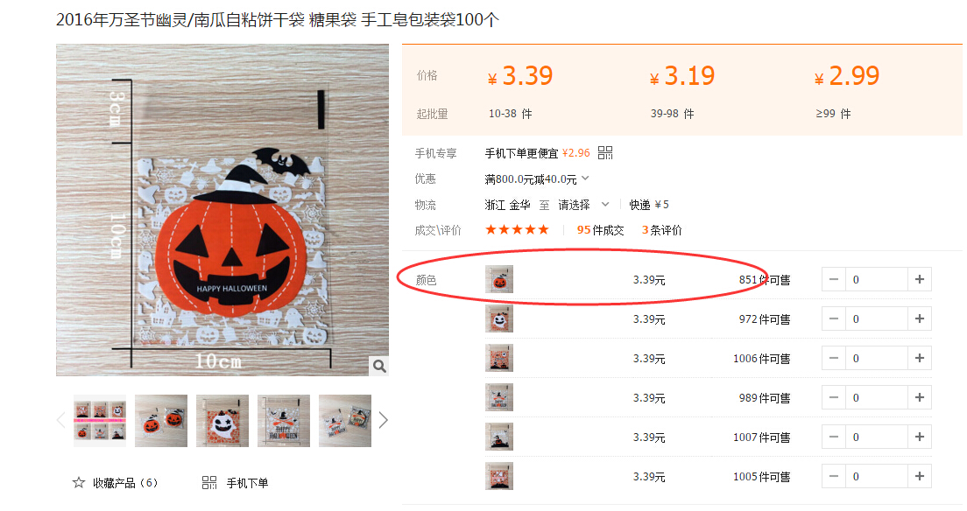Decrease quantity for the 972件可售 row
Screen dimensions: 967x511
(x=834, y=318)
